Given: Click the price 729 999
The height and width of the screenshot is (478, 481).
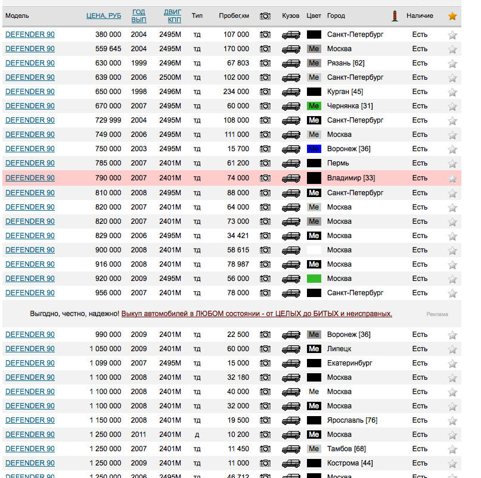Looking at the screenshot, I should [108, 120].
